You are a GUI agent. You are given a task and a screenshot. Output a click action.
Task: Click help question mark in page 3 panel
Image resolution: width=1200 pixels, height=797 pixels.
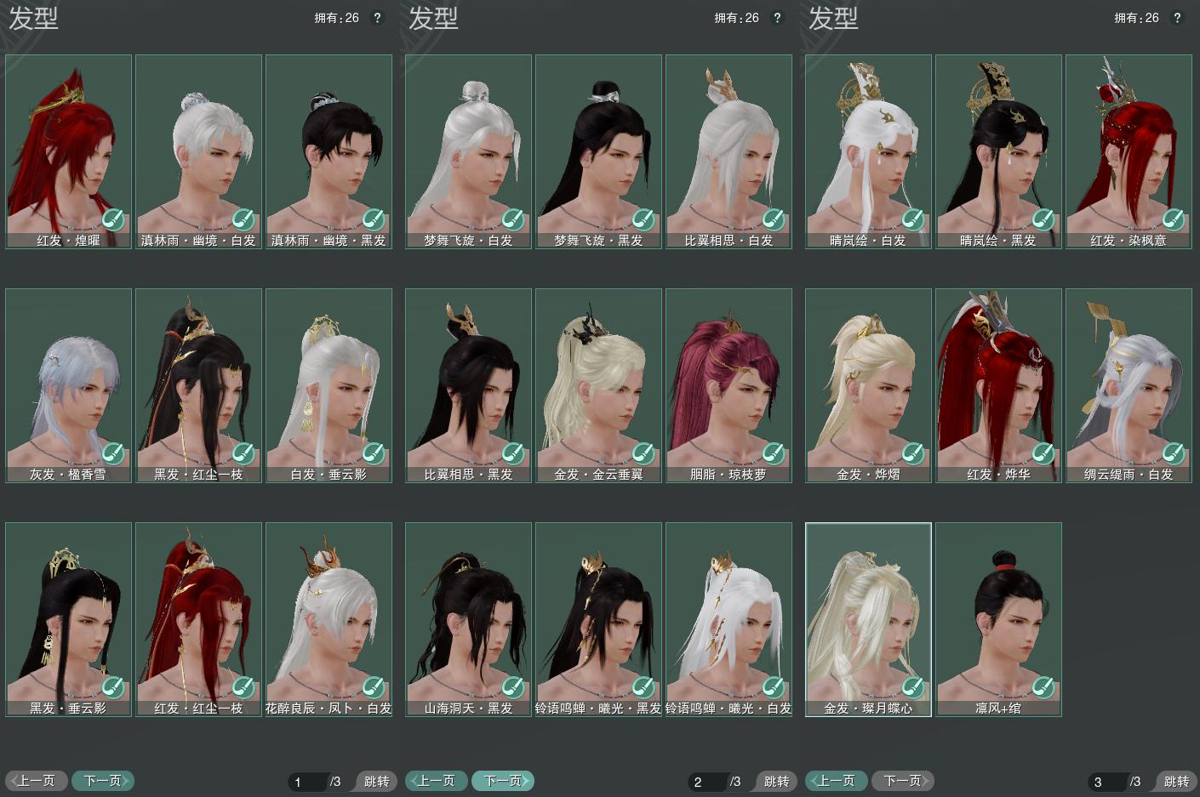(x=1177, y=18)
